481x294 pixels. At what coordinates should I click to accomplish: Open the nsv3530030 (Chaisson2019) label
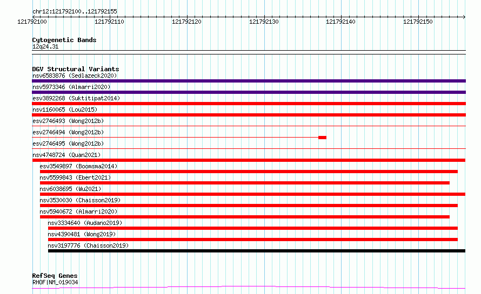click(x=80, y=200)
